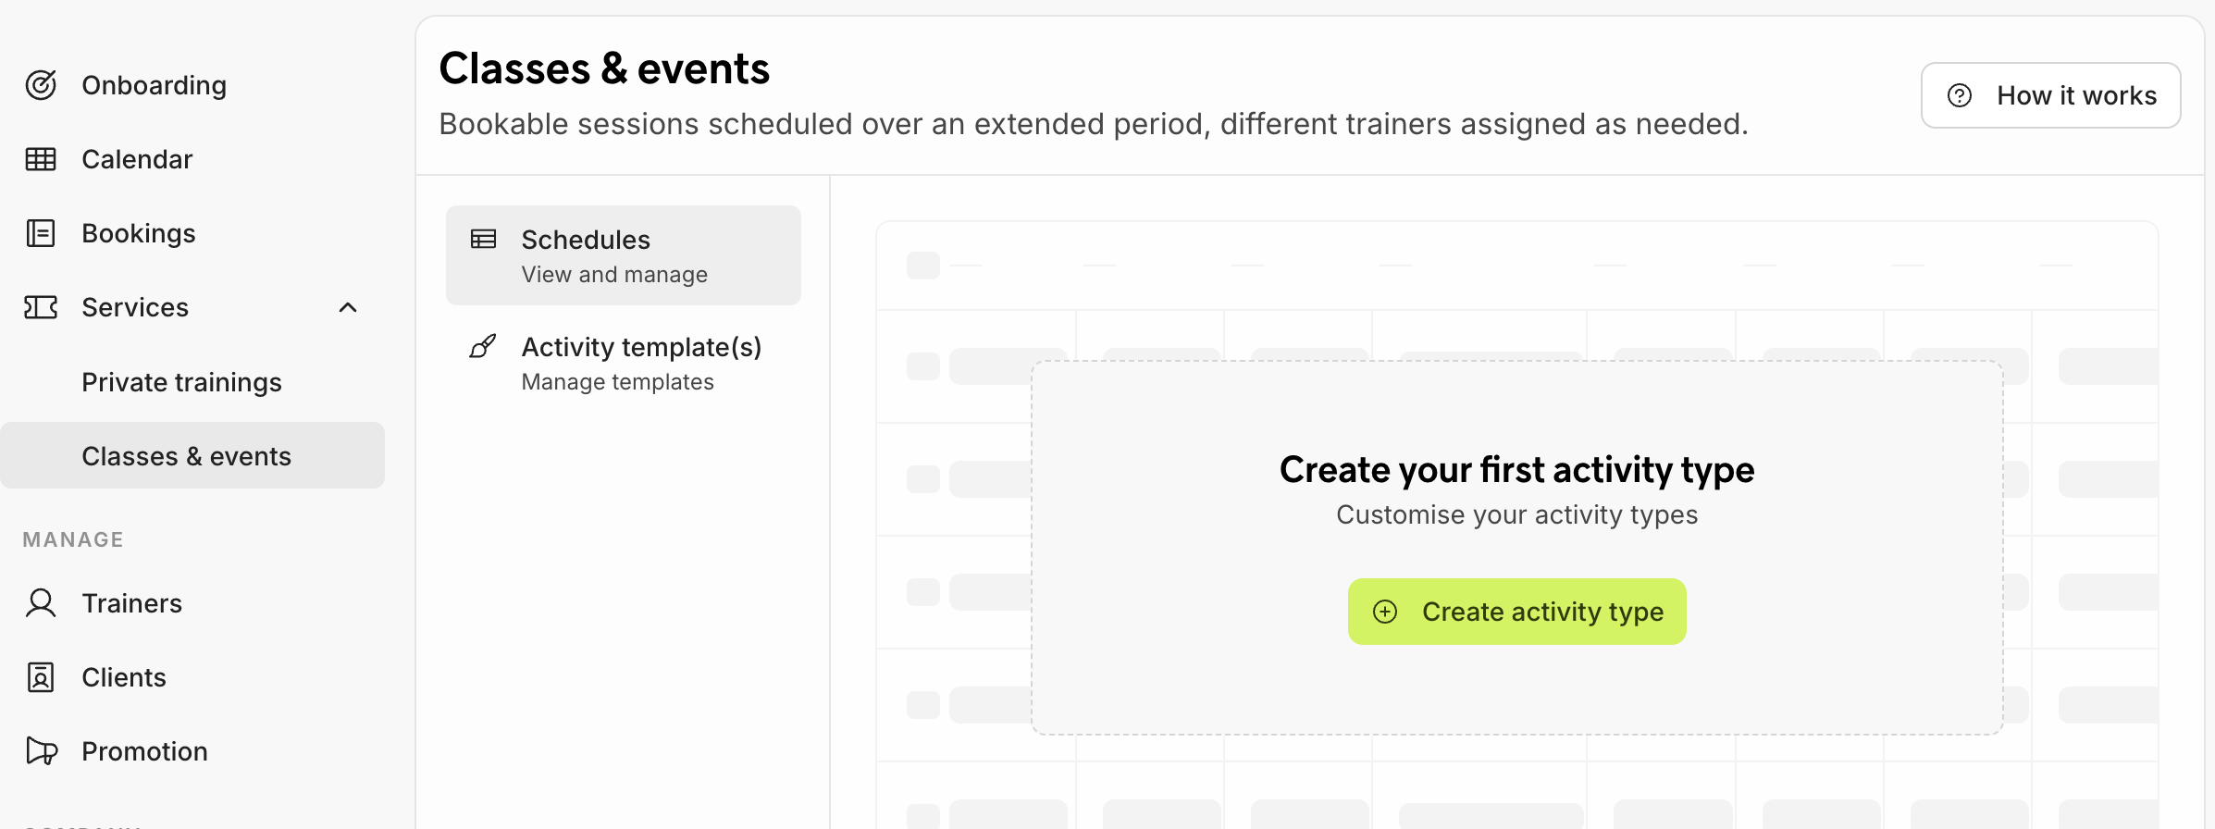Screen dimensions: 2215x829
Task: Select Classes & events in sidebar
Action: (187, 456)
